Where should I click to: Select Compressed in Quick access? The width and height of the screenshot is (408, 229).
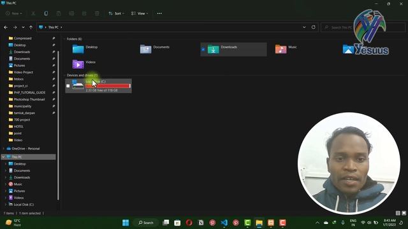click(22, 38)
